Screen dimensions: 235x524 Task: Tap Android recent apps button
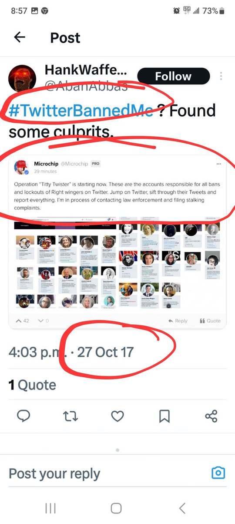(50, 508)
